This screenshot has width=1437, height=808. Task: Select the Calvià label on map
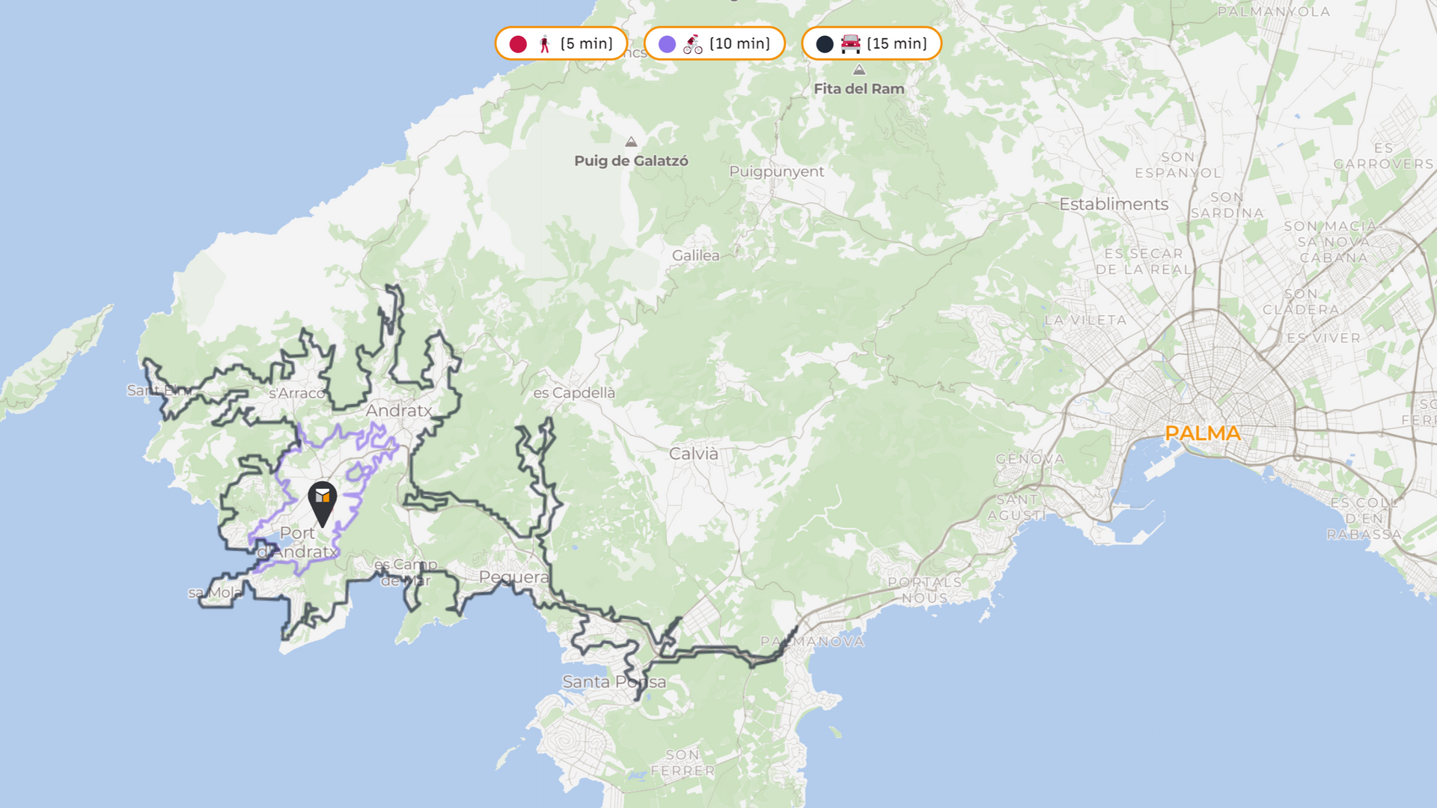tap(693, 453)
